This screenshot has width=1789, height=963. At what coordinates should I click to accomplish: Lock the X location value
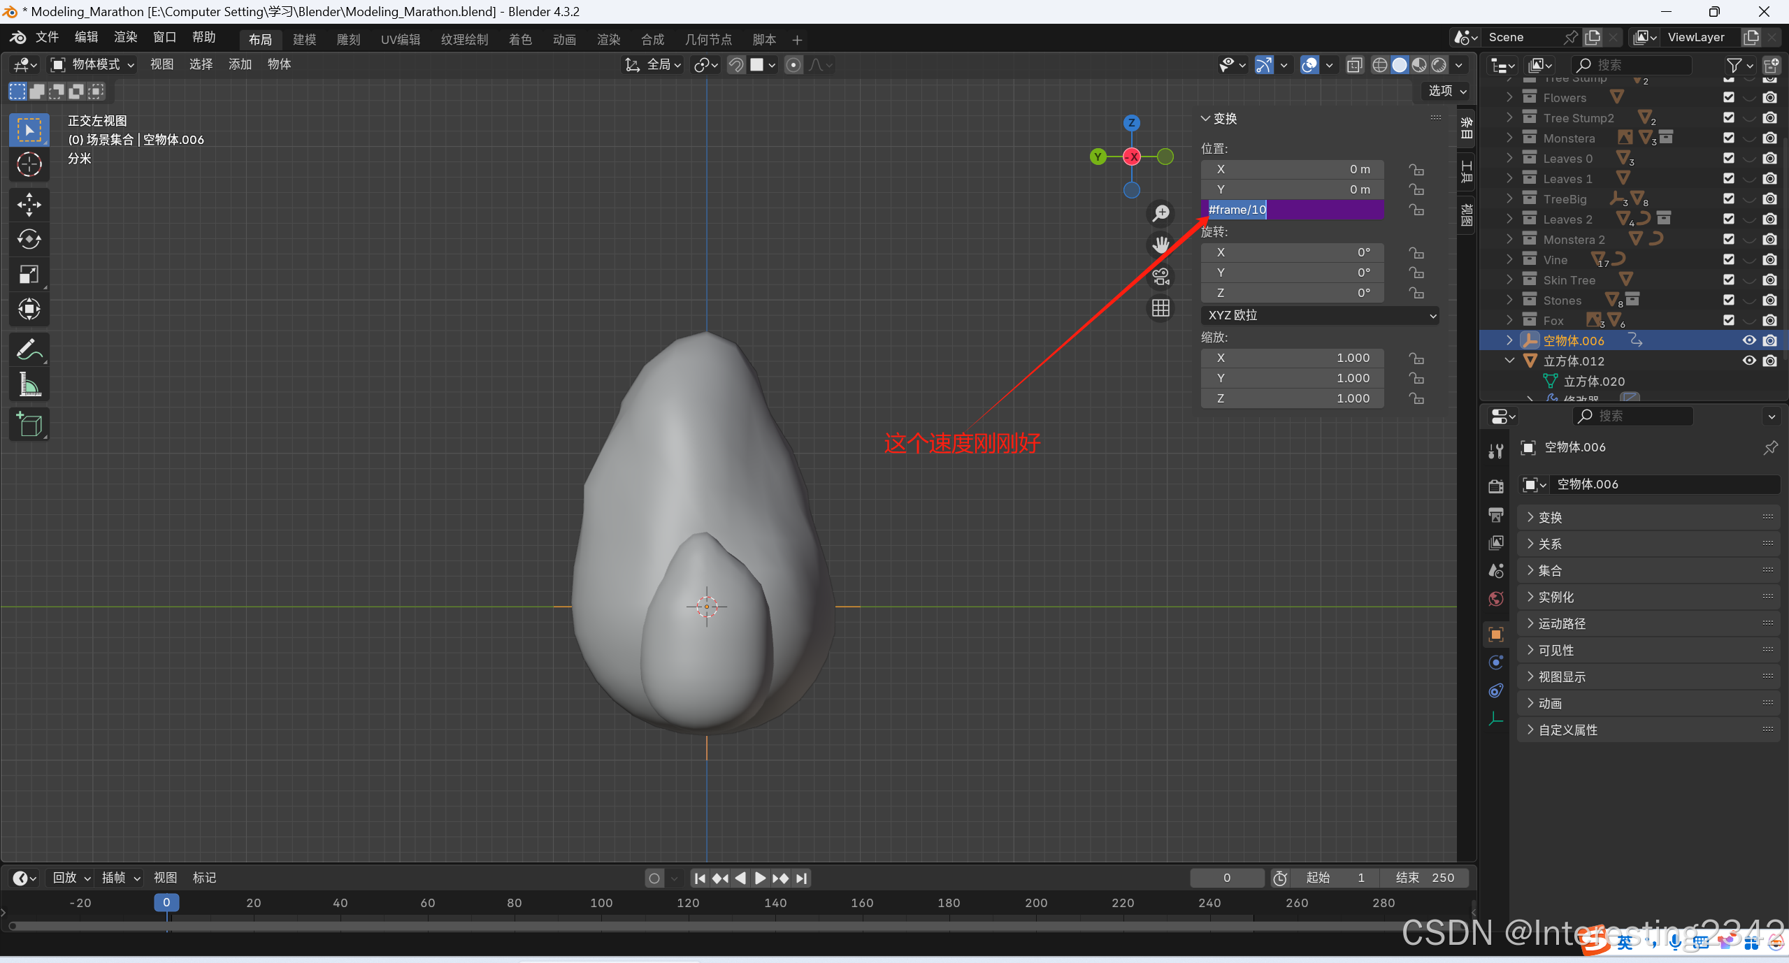pos(1416,170)
